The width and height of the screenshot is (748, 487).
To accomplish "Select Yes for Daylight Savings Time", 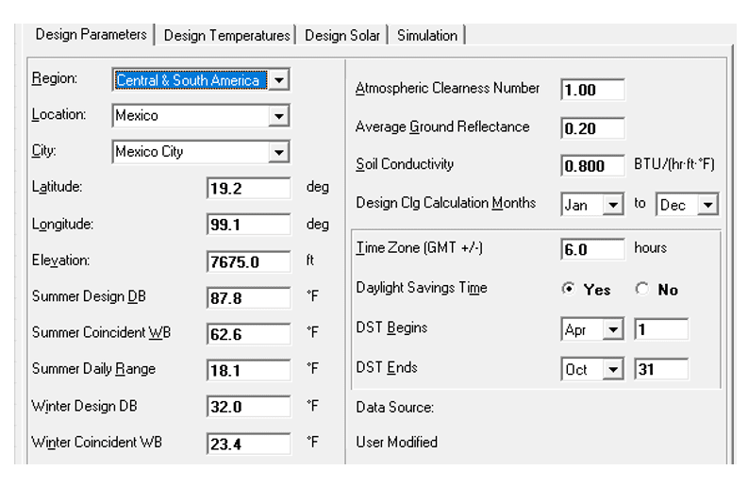I will coord(568,290).
